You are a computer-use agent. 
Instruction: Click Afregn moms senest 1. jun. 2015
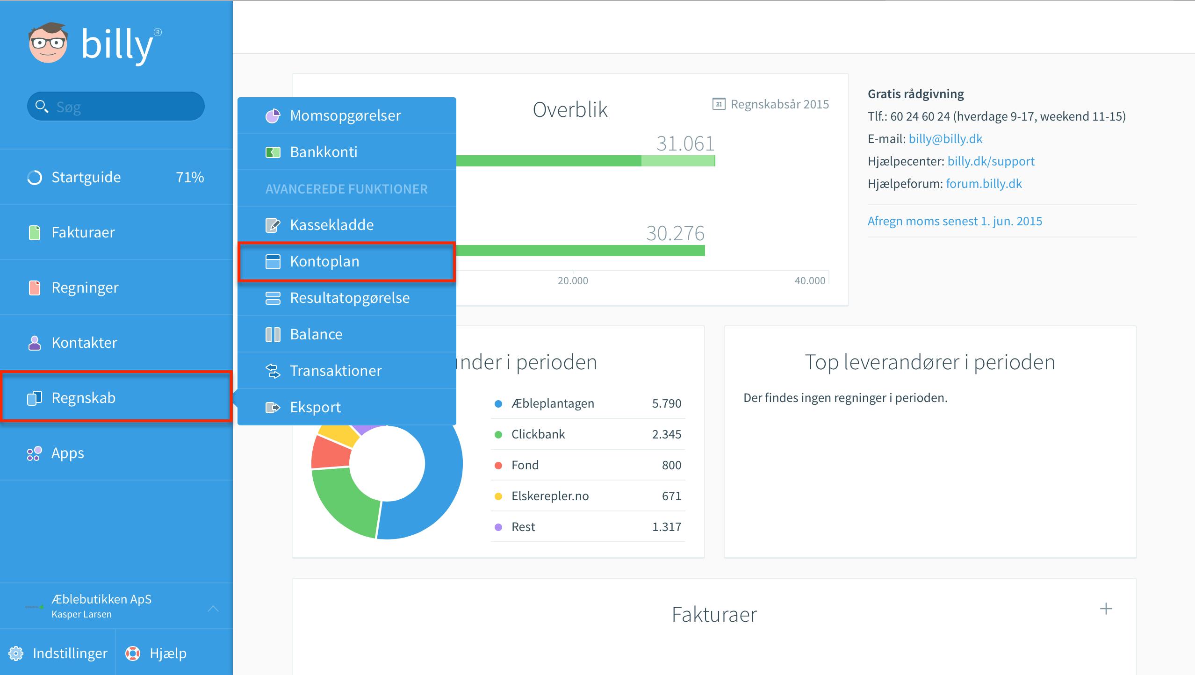tap(955, 221)
